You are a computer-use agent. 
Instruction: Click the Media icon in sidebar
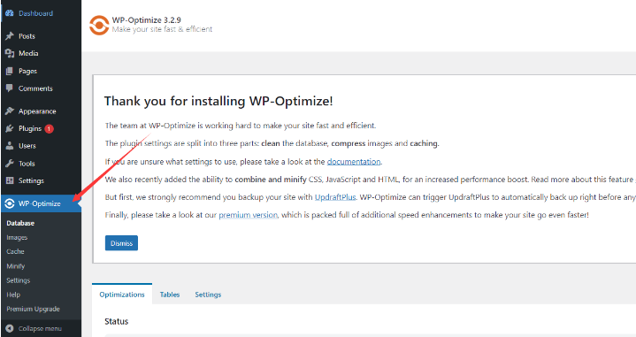click(x=10, y=53)
